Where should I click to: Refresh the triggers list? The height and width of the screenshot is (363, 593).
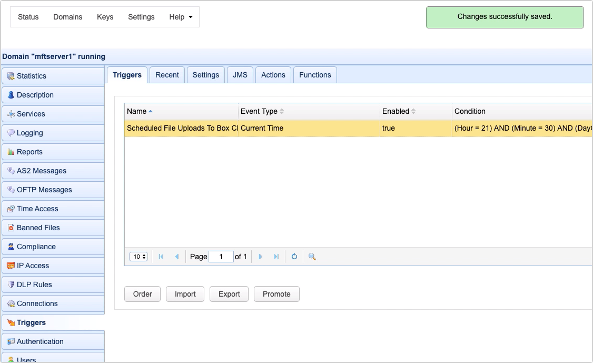pyautogui.click(x=294, y=257)
